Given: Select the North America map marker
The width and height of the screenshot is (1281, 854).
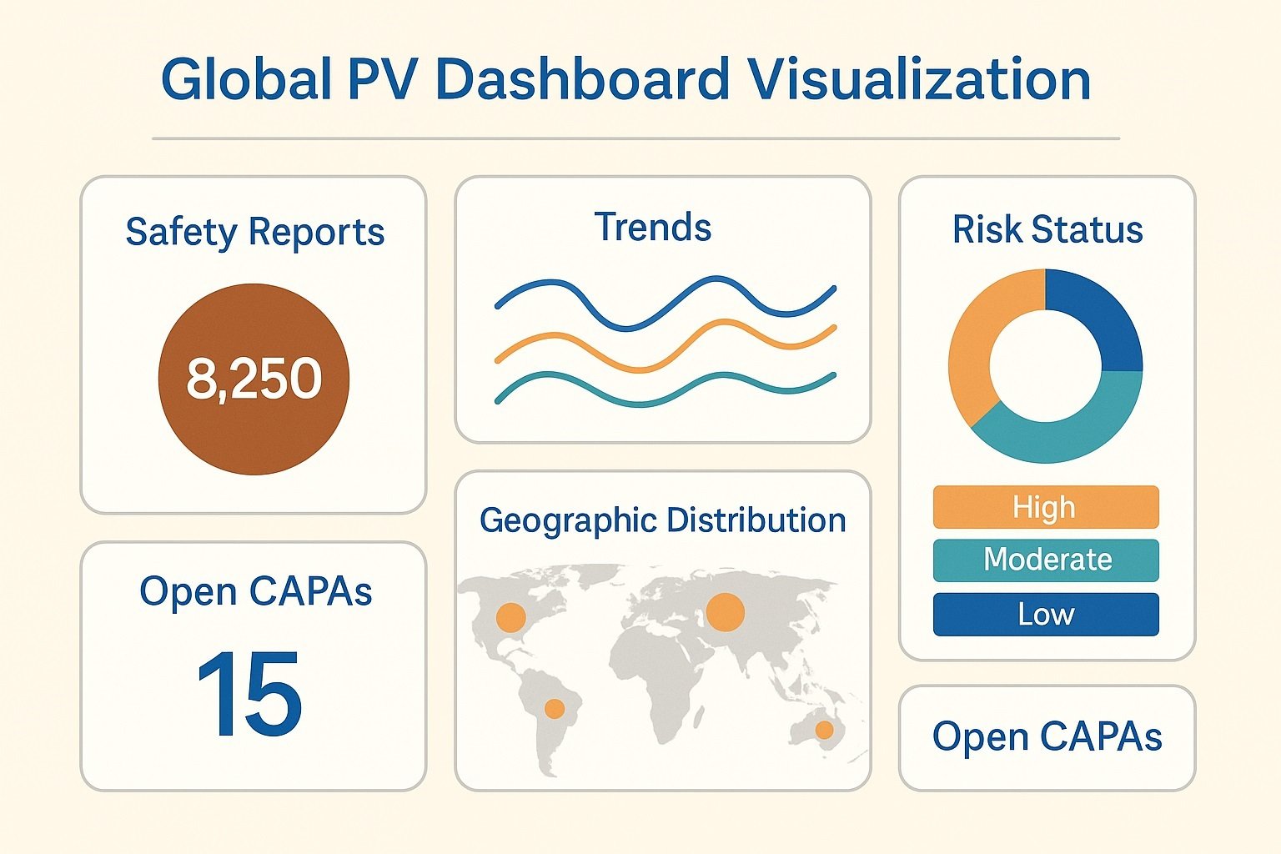Looking at the screenshot, I should (x=510, y=617).
